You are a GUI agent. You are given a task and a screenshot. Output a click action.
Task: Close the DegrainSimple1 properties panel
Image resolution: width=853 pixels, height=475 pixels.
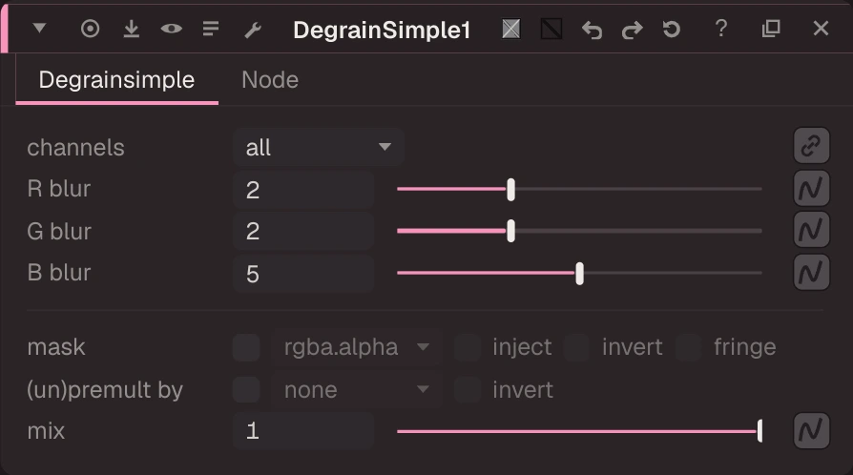[821, 29]
